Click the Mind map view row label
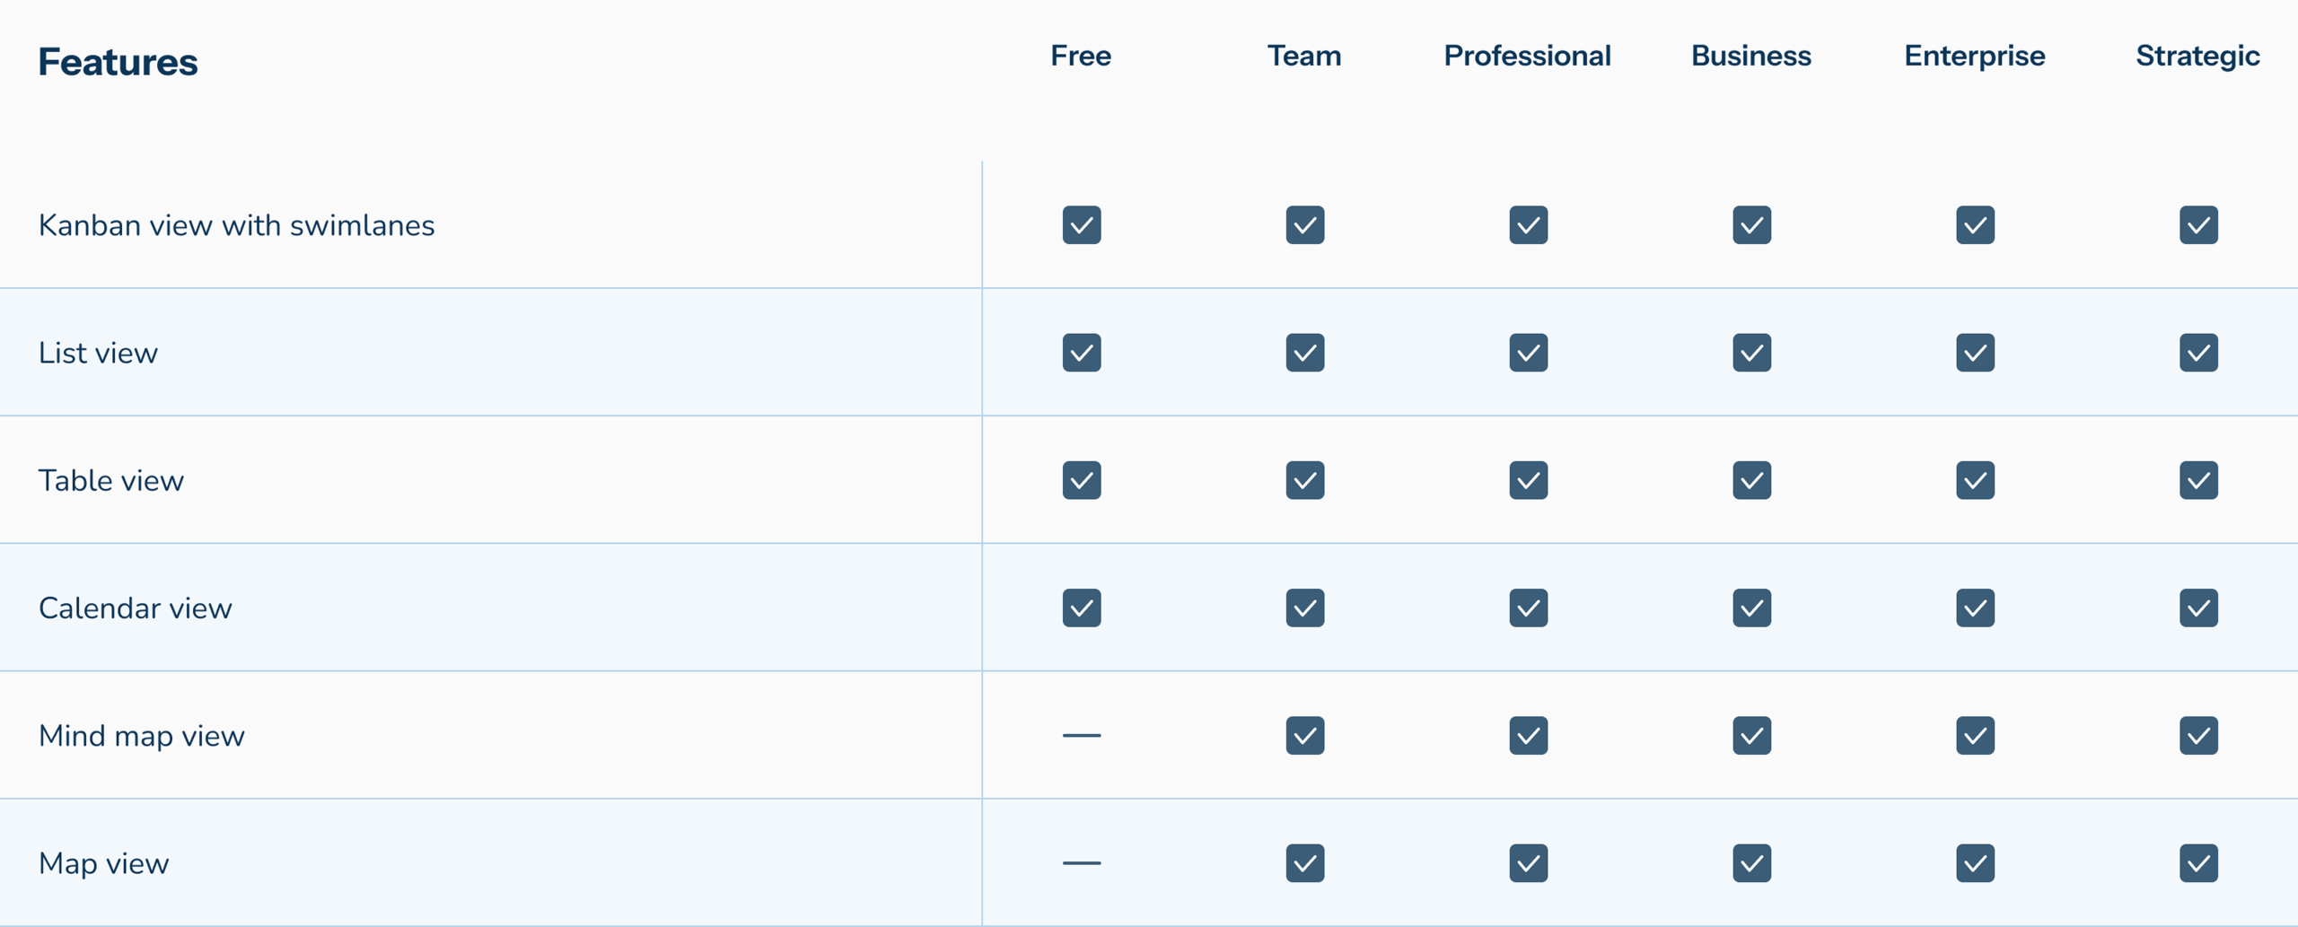This screenshot has width=2298, height=927. (141, 736)
